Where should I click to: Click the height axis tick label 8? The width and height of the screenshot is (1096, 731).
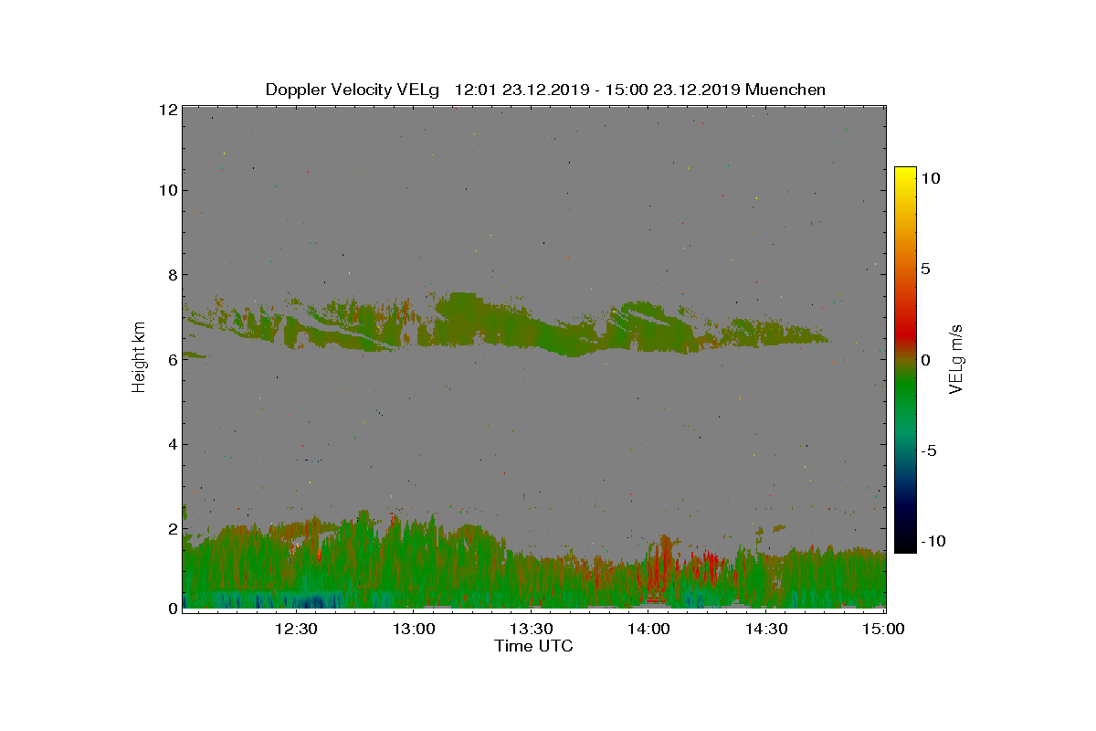(x=171, y=275)
